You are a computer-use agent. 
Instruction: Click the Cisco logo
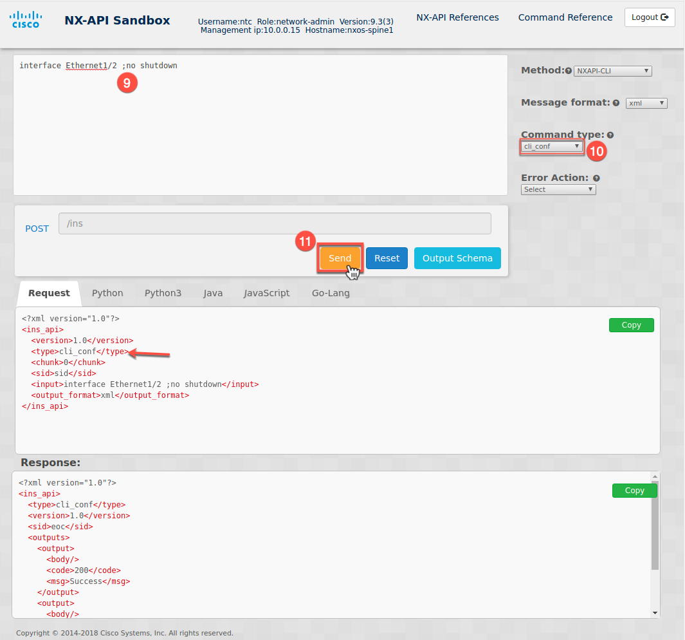coord(25,19)
